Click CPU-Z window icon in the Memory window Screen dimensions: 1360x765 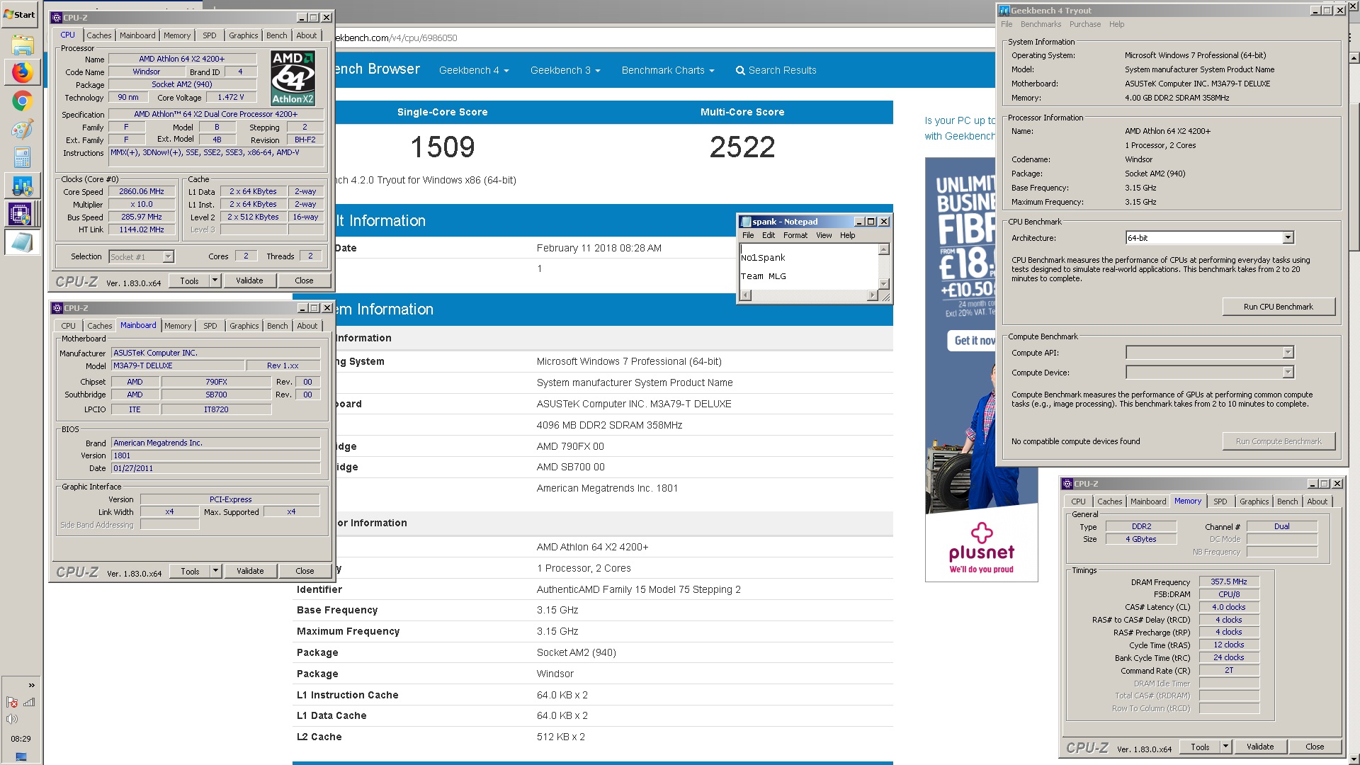[x=1067, y=484]
